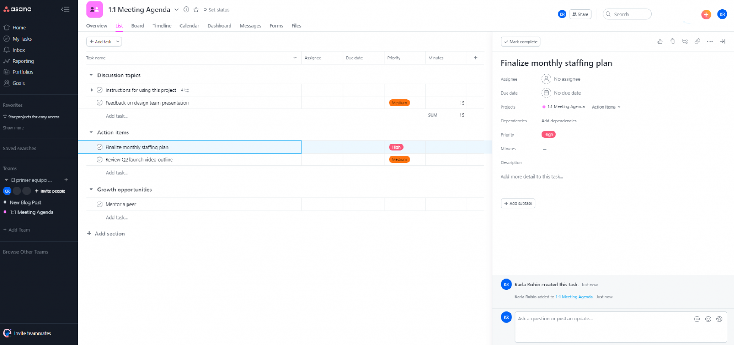Star the 1:1 Meeting Agenda project
Viewport: 734px width, 345px height.
click(x=196, y=10)
